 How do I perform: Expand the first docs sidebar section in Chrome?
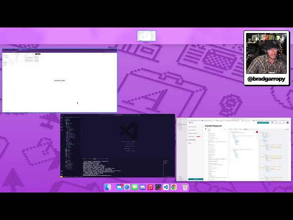[195, 127]
